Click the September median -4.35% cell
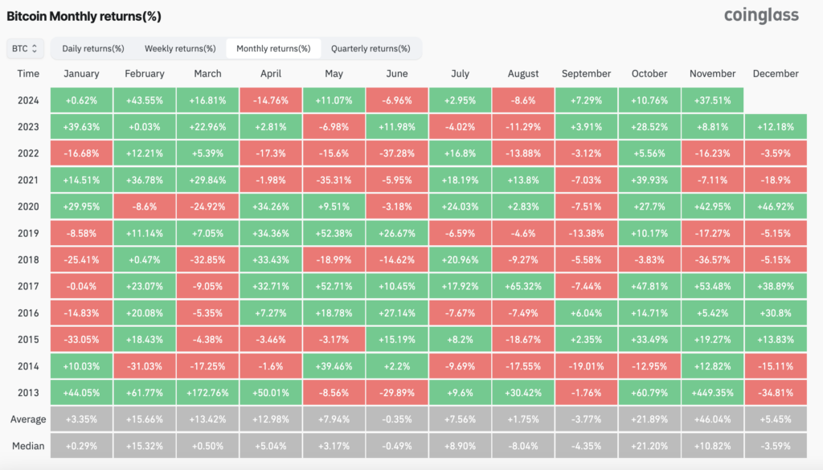The image size is (823, 470). tap(586, 446)
